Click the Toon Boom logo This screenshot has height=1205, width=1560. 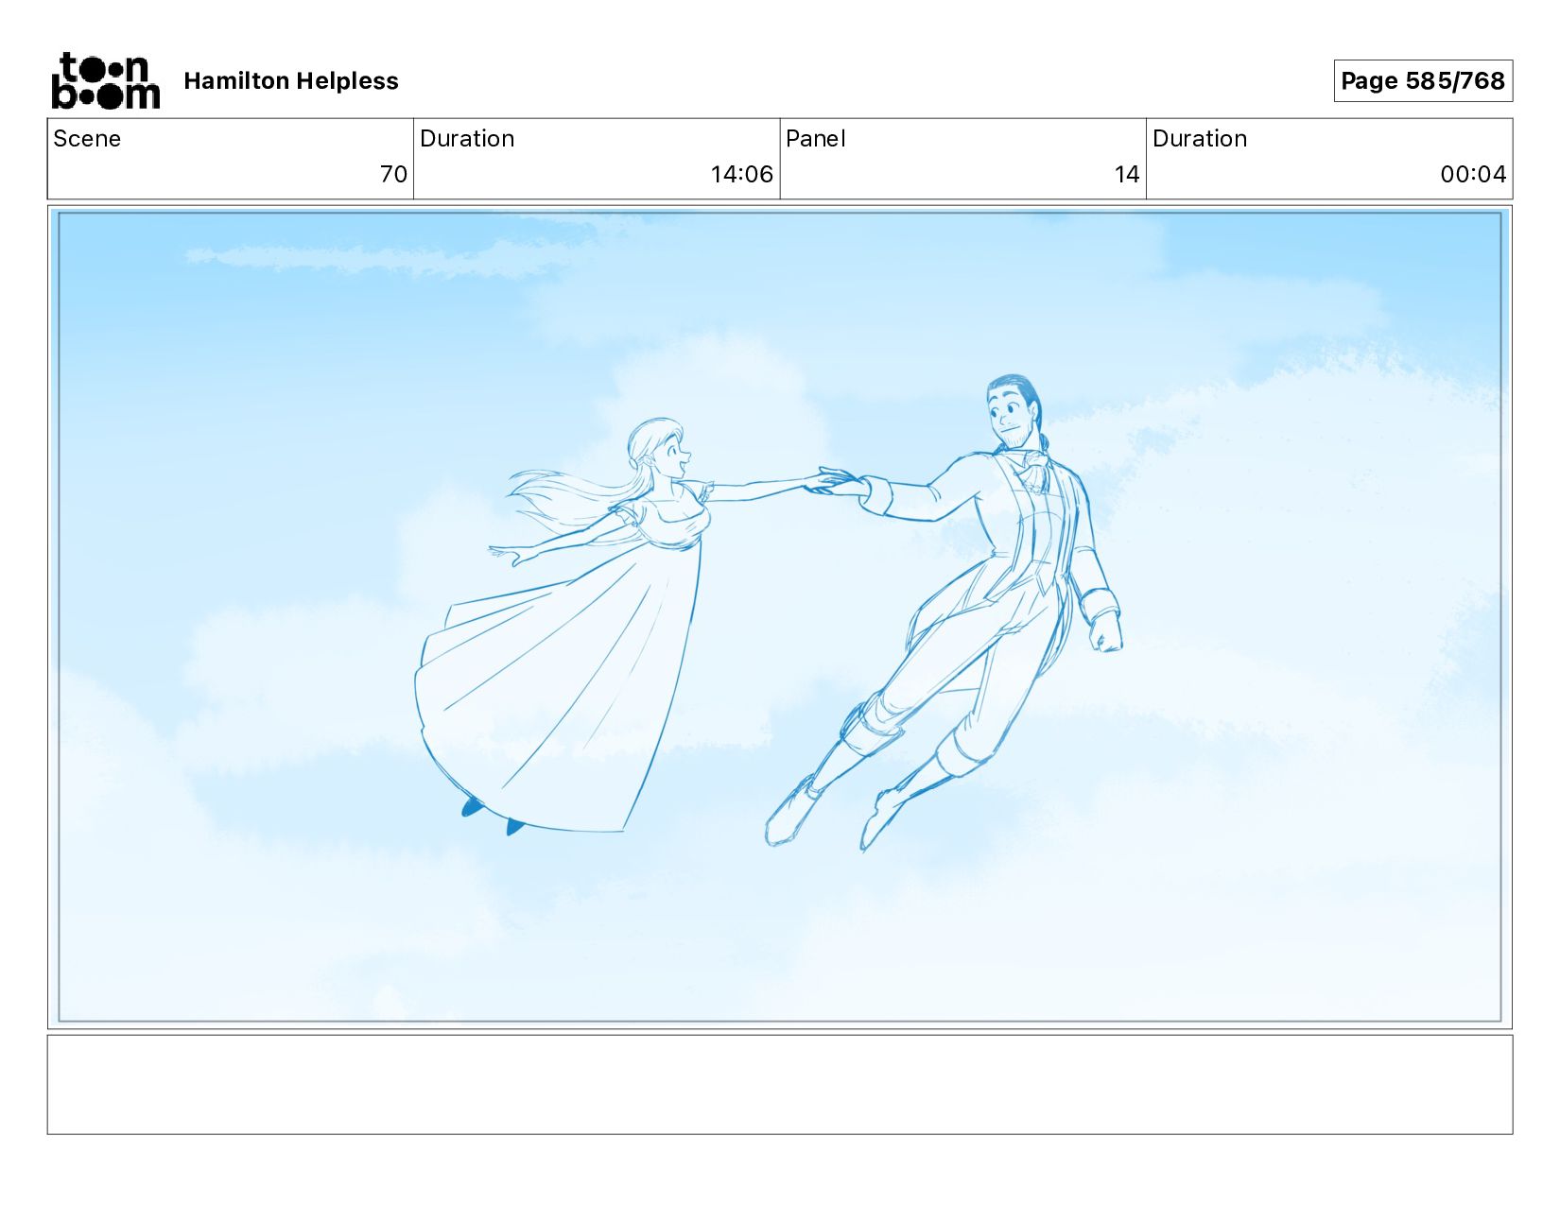(x=105, y=80)
